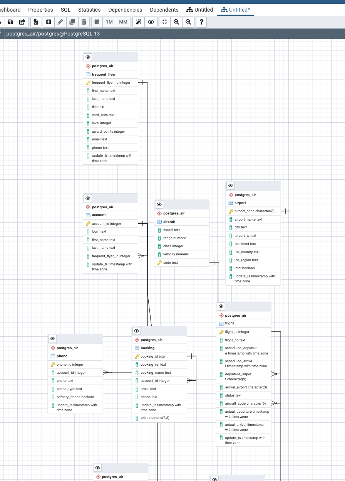Click the Generate SQL file icon

(x=36, y=22)
